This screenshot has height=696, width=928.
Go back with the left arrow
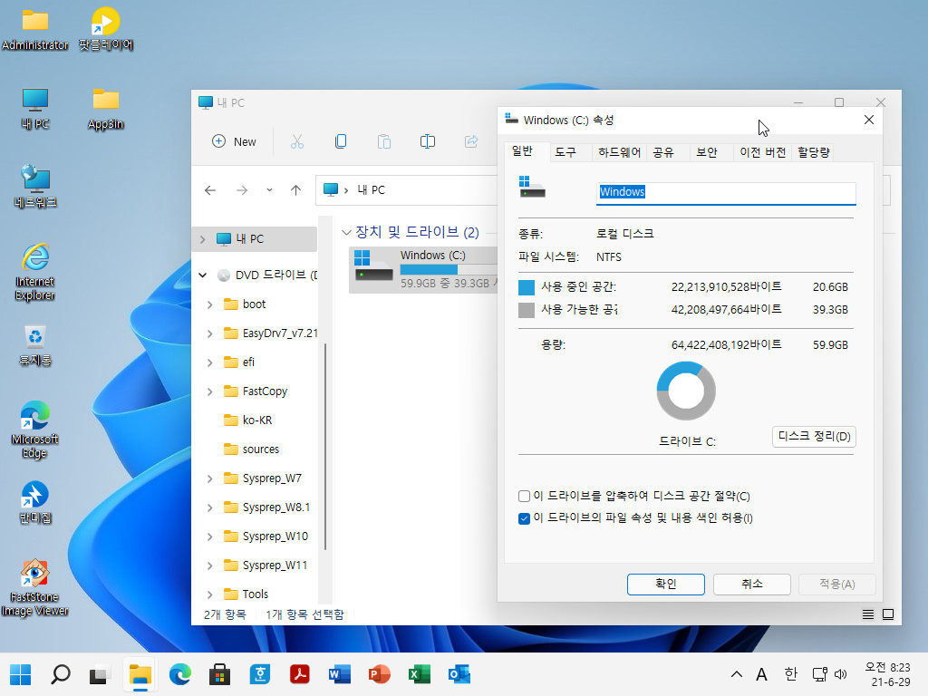(x=210, y=190)
